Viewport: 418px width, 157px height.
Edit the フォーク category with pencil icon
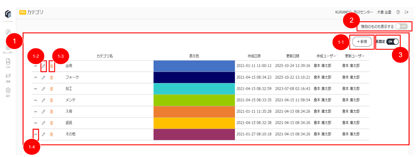pyautogui.click(x=43, y=77)
